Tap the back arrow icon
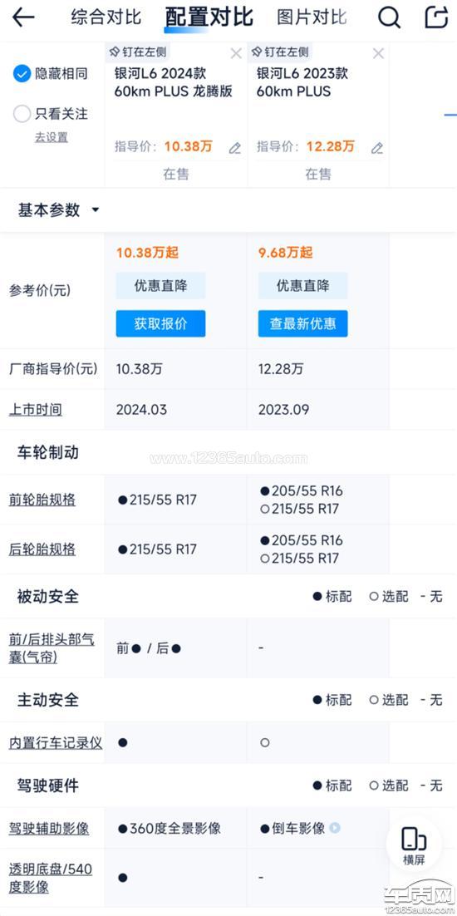Viewport: 457px width, 916px height. click(x=23, y=17)
